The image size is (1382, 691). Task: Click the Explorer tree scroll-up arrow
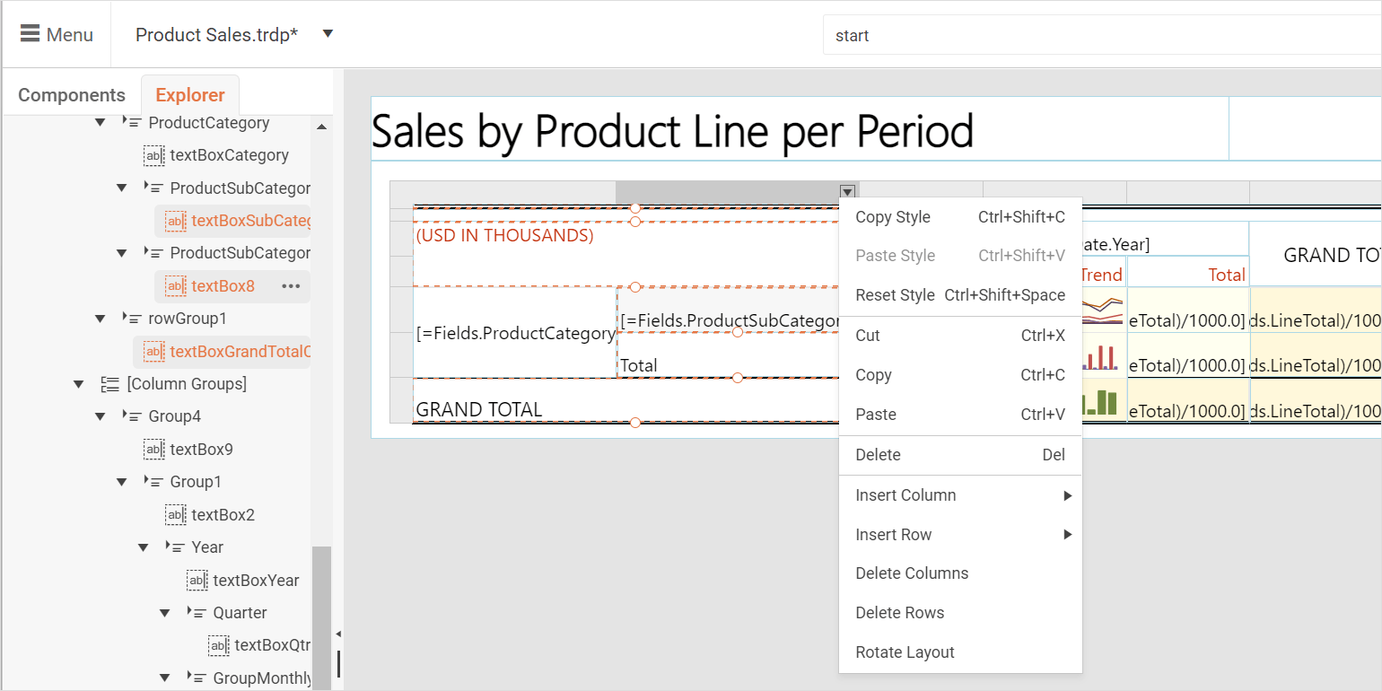coord(321,127)
